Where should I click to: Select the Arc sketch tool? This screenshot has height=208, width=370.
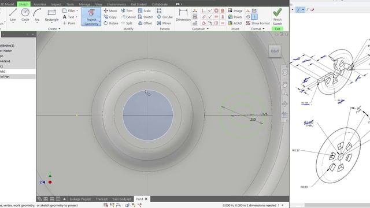pos(37,15)
